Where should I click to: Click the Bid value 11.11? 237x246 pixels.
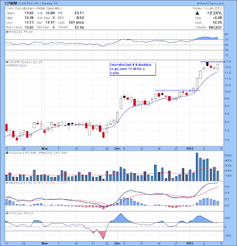pyautogui.click(x=50, y=22)
